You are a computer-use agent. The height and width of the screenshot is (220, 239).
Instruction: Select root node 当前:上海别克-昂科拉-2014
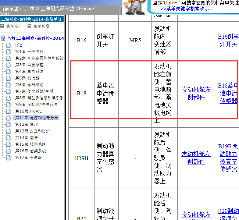coord(35,38)
